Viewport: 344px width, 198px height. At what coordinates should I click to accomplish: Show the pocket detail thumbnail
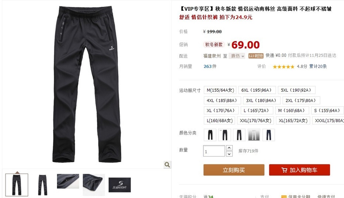[68, 181]
